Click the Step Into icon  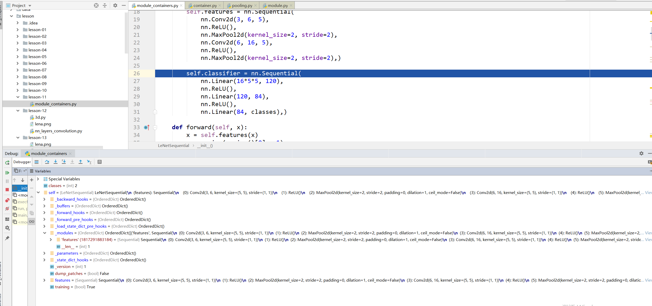click(x=55, y=162)
